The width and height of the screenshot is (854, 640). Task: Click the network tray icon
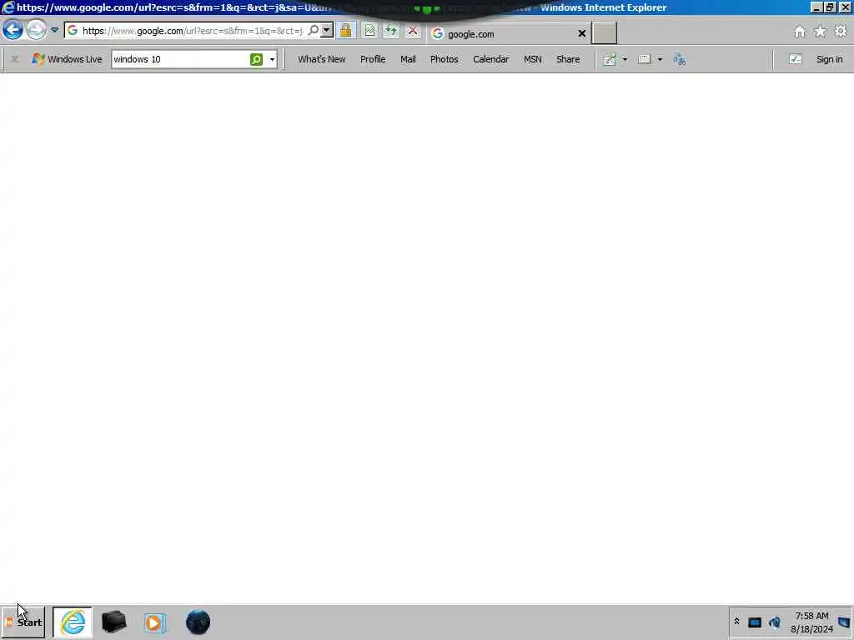point(754,622)
